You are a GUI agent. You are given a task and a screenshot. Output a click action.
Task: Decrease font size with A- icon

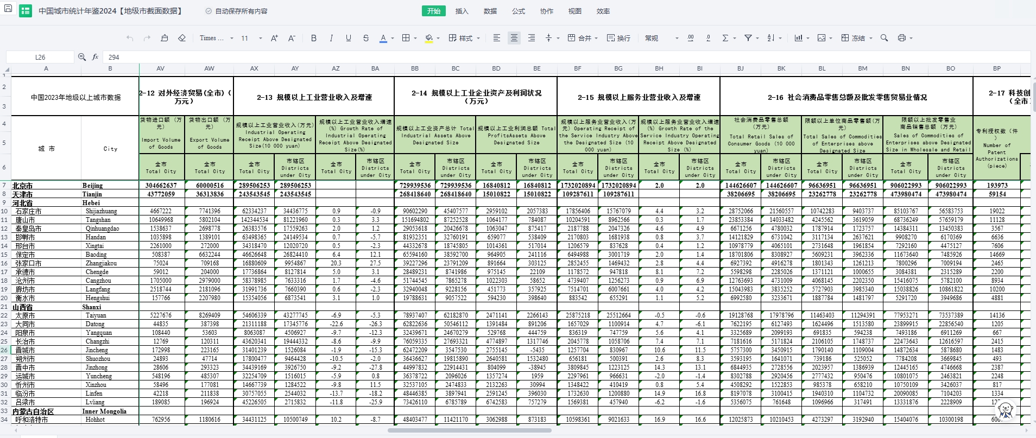[292, 38]
